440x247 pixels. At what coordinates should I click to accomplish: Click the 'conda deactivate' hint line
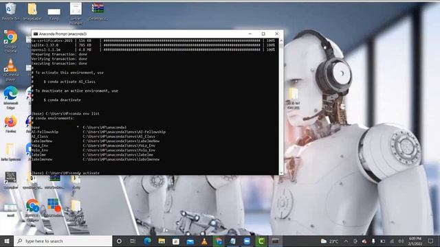click(x=62, y=100)
